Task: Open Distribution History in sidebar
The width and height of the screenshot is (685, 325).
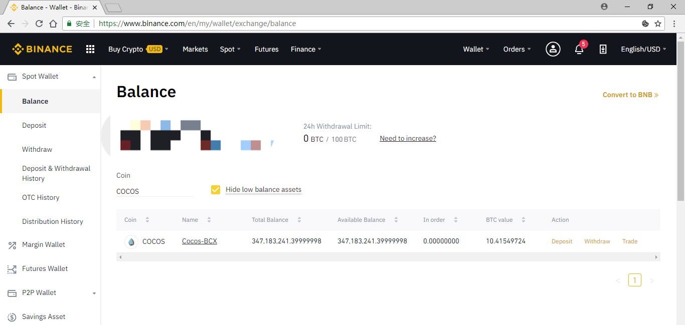Action: (x=53, y=221)
